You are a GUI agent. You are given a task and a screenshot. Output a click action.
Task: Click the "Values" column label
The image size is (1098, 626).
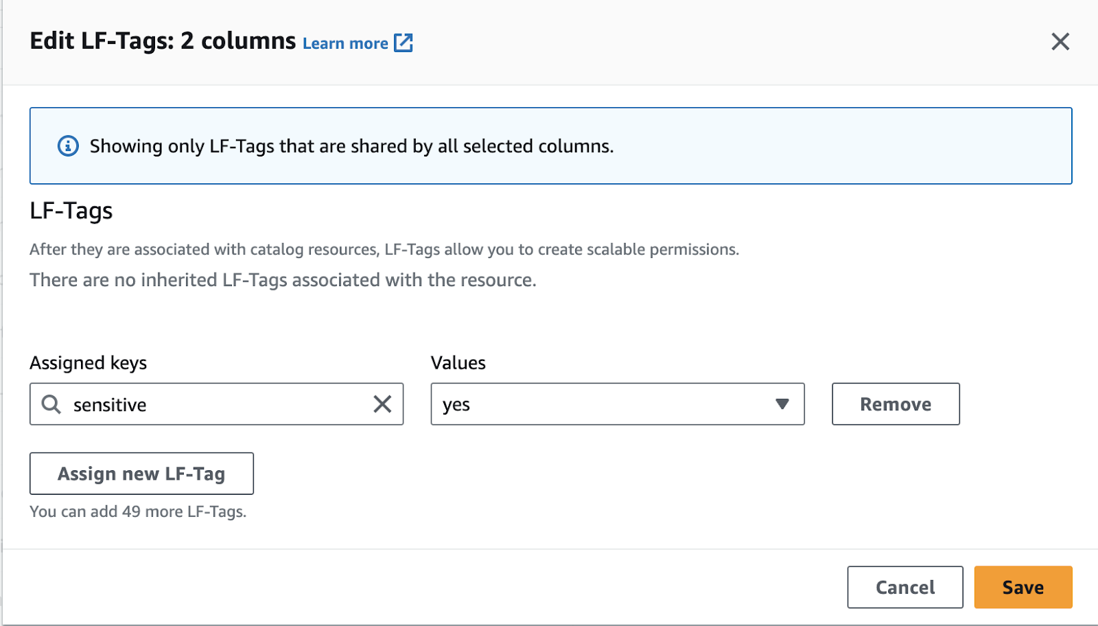[x=458, y=363]
